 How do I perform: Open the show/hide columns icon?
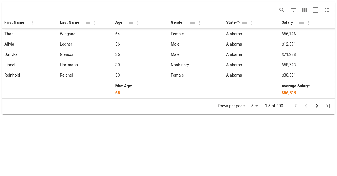tap(304, 10)
